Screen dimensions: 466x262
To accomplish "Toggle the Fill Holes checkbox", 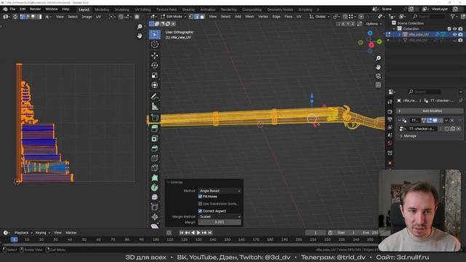I will tap(200, 196).
